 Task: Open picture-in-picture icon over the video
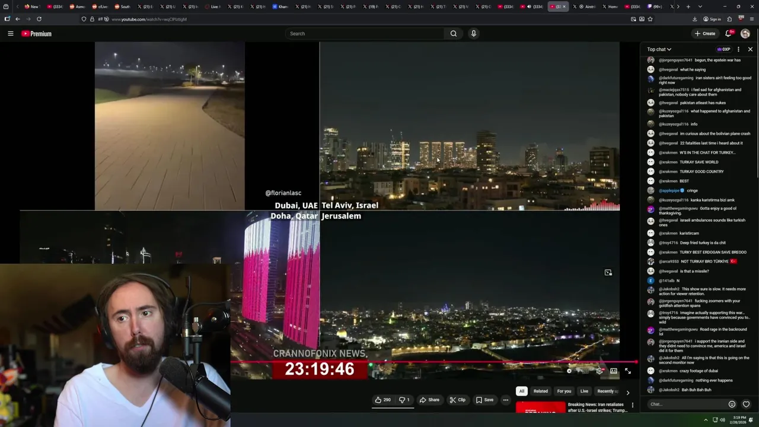[608, 273]
